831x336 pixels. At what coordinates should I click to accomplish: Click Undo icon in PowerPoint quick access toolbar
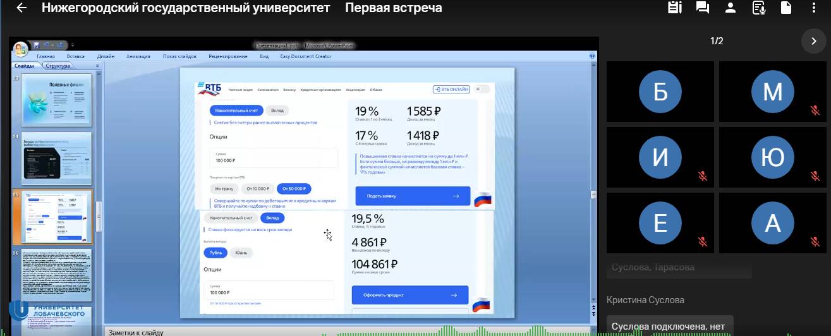coord(47,45)
